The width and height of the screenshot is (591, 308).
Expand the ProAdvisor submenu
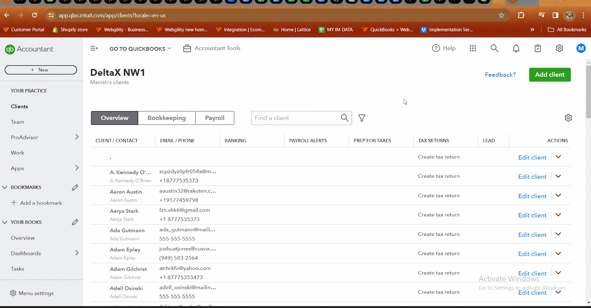tap(77, 137)
